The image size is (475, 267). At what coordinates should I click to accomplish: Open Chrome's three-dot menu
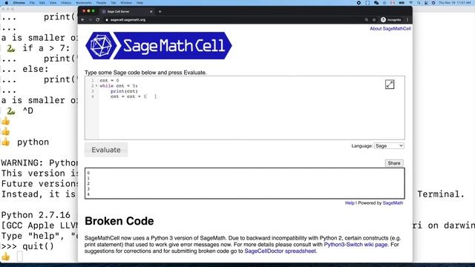click(407, 20)
